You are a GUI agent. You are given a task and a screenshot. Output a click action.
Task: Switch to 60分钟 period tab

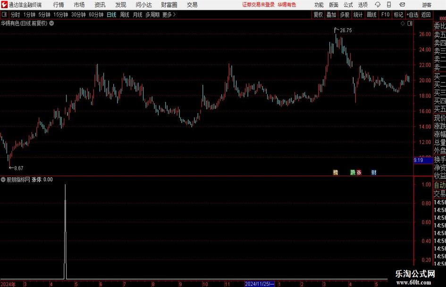(x=96, y=15)
